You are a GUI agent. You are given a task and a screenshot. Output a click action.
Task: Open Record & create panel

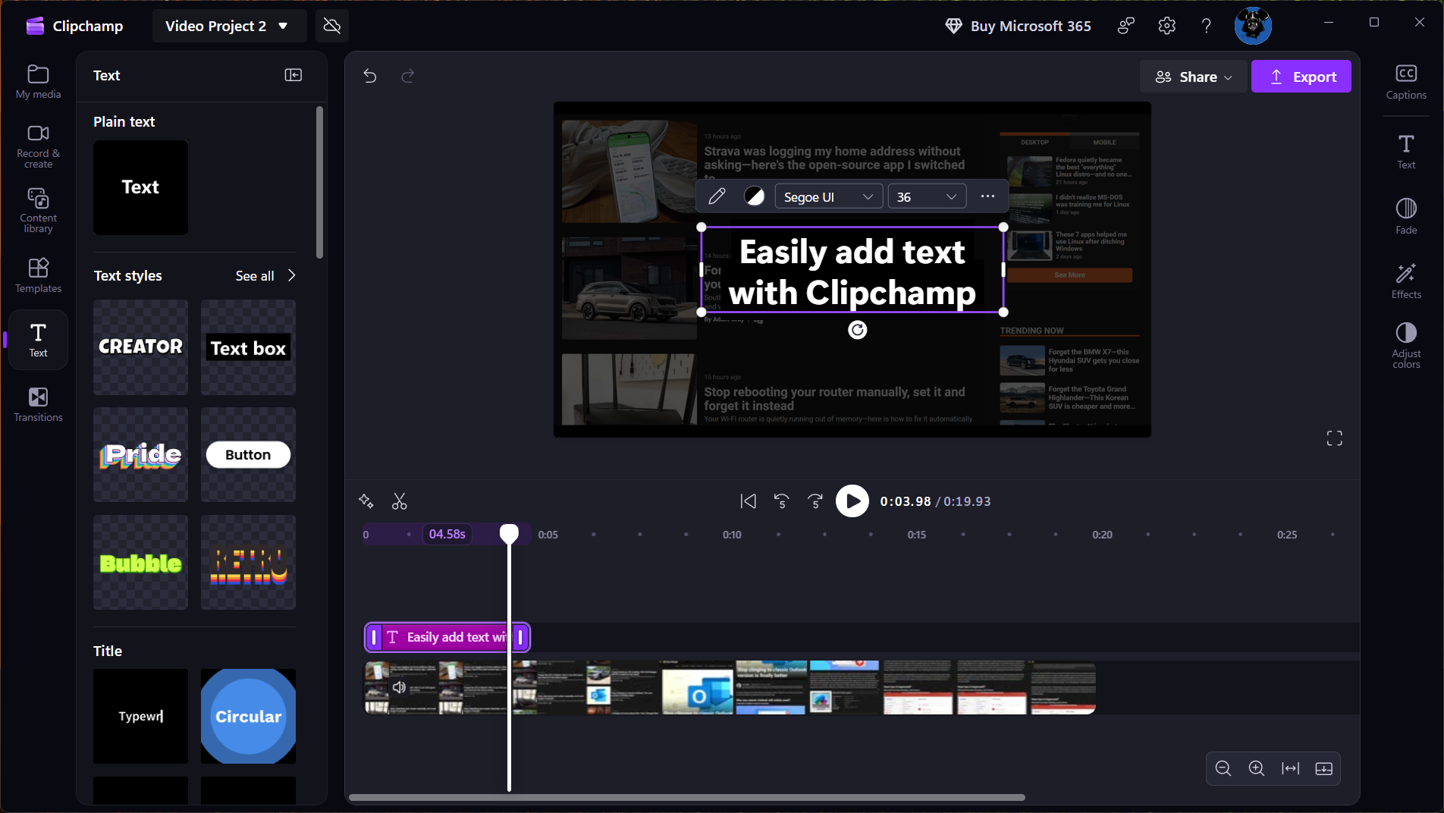click(38, 146)
